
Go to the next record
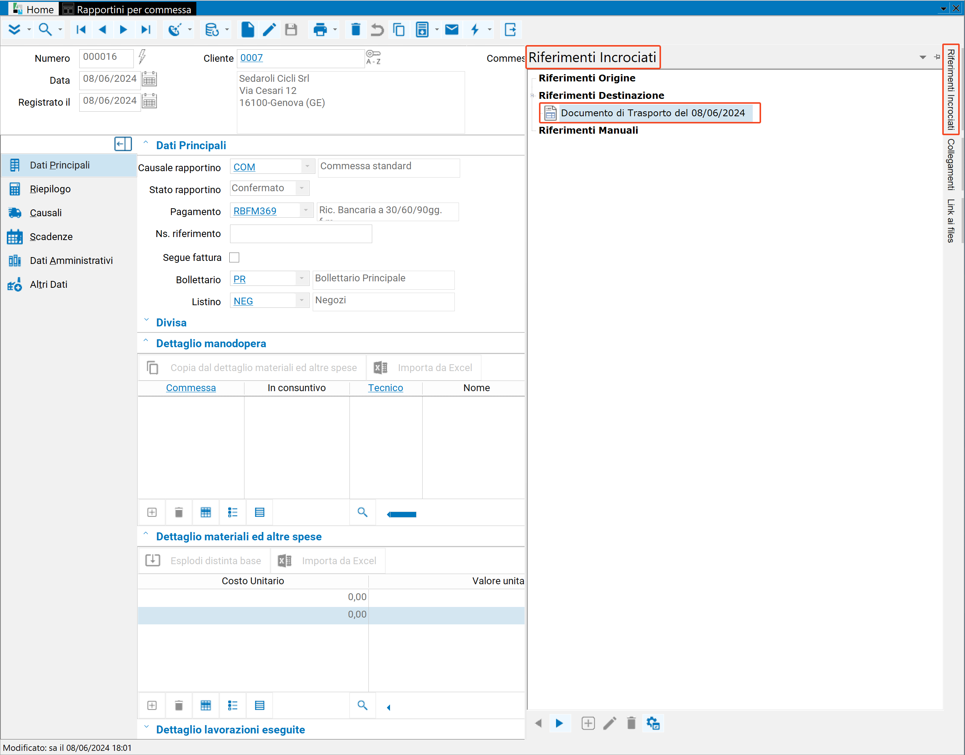[x=124, y=30]
